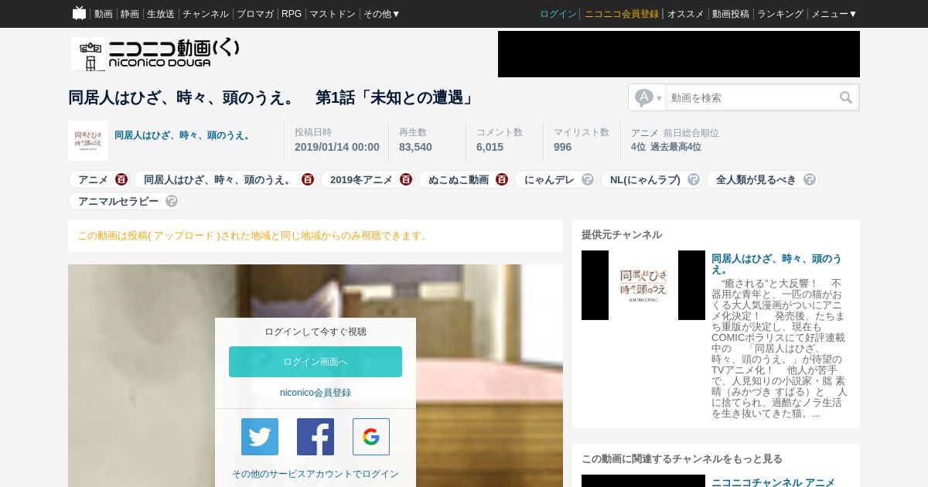Image resolution: width=928 pixels, height=487 pixels.
Task: Sign in with the Twitter icon
Action: [x=260, y=437]
